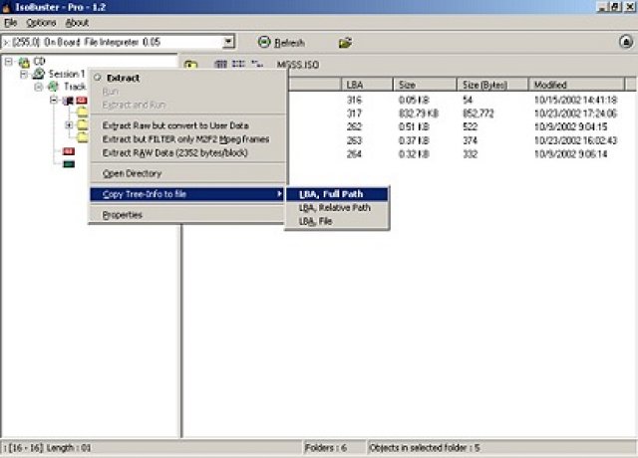The image size is (638, 458).
Task: Click the Folders : 6 status entry
Action: (x=326, y=448)
